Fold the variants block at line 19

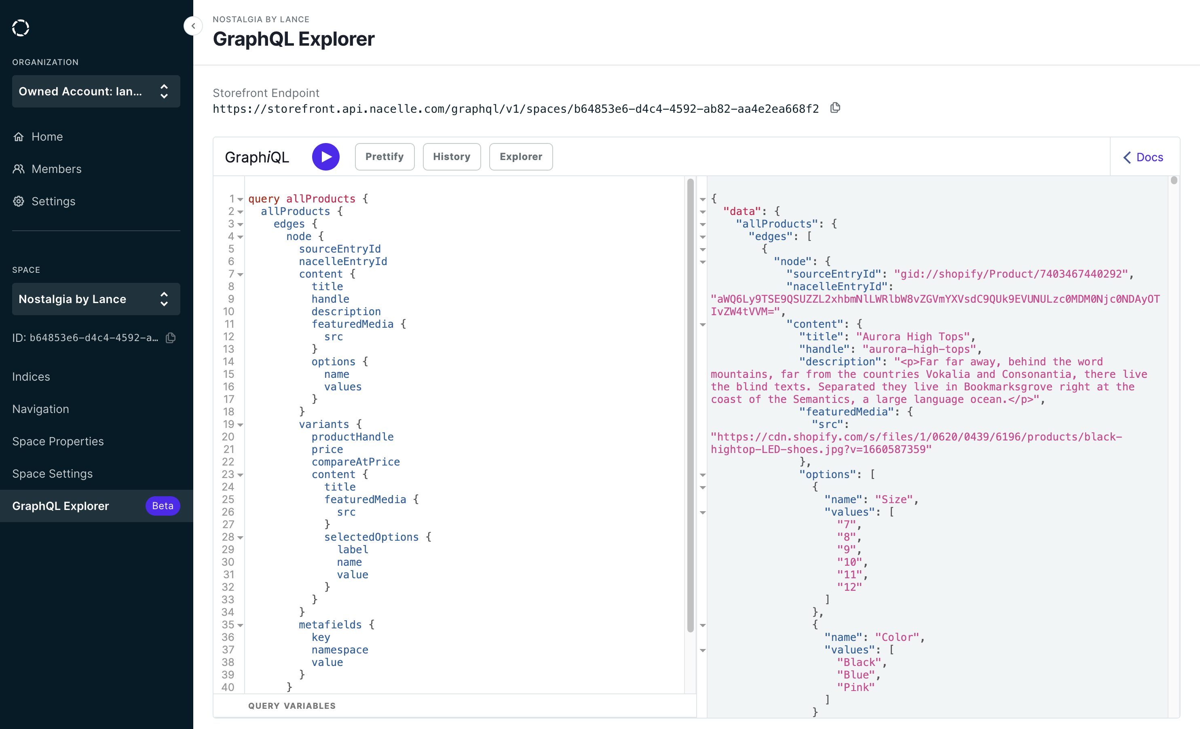click(240, 425)
